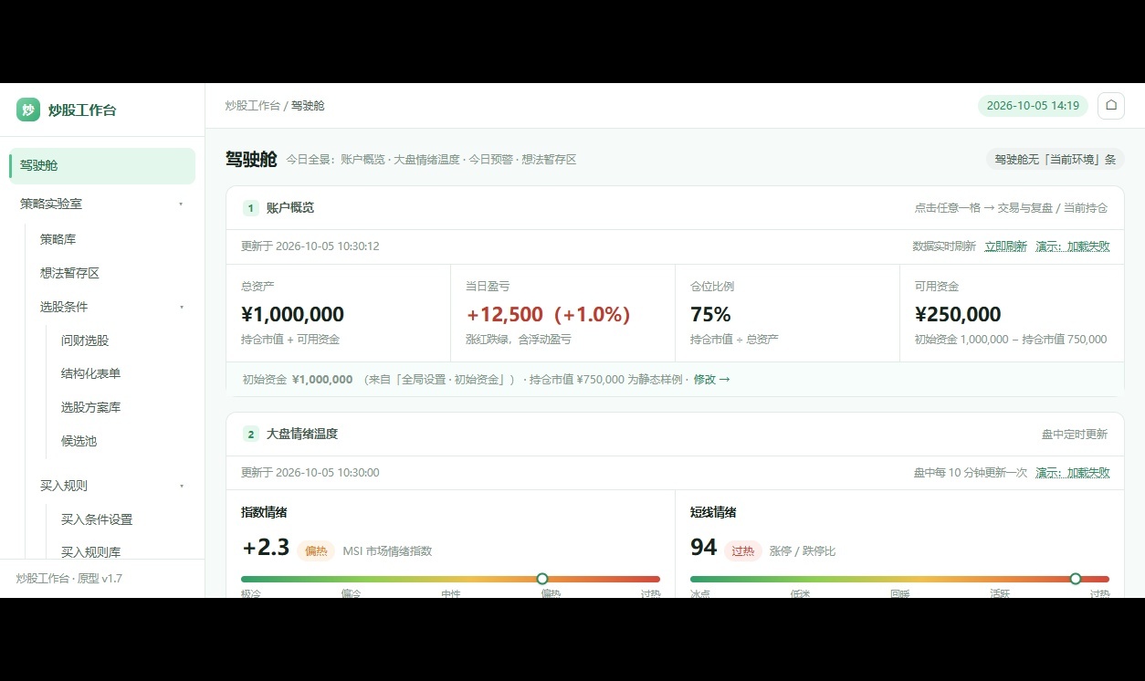Click the 指数情绪 gauge slider thumb
The height and width of the screenshot is (681, 1145).
542,579
